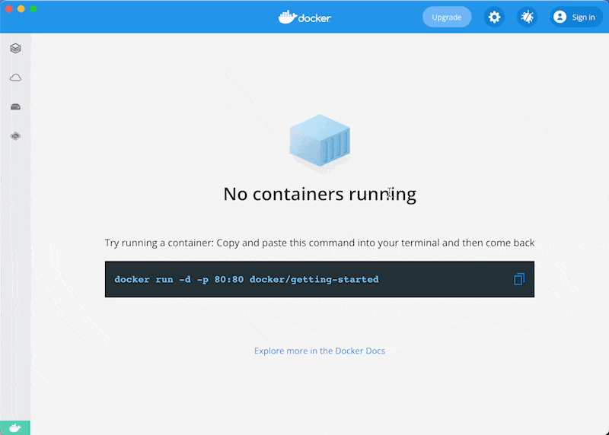The height and width of the screenshot is (435, 609).
Task: Open Explore more in the Docker Docs link
Action: [320, 351]
